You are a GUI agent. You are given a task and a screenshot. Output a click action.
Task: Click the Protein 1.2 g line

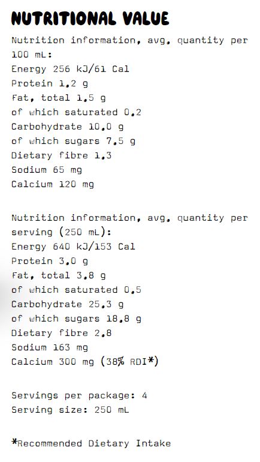tap(50, 83)
